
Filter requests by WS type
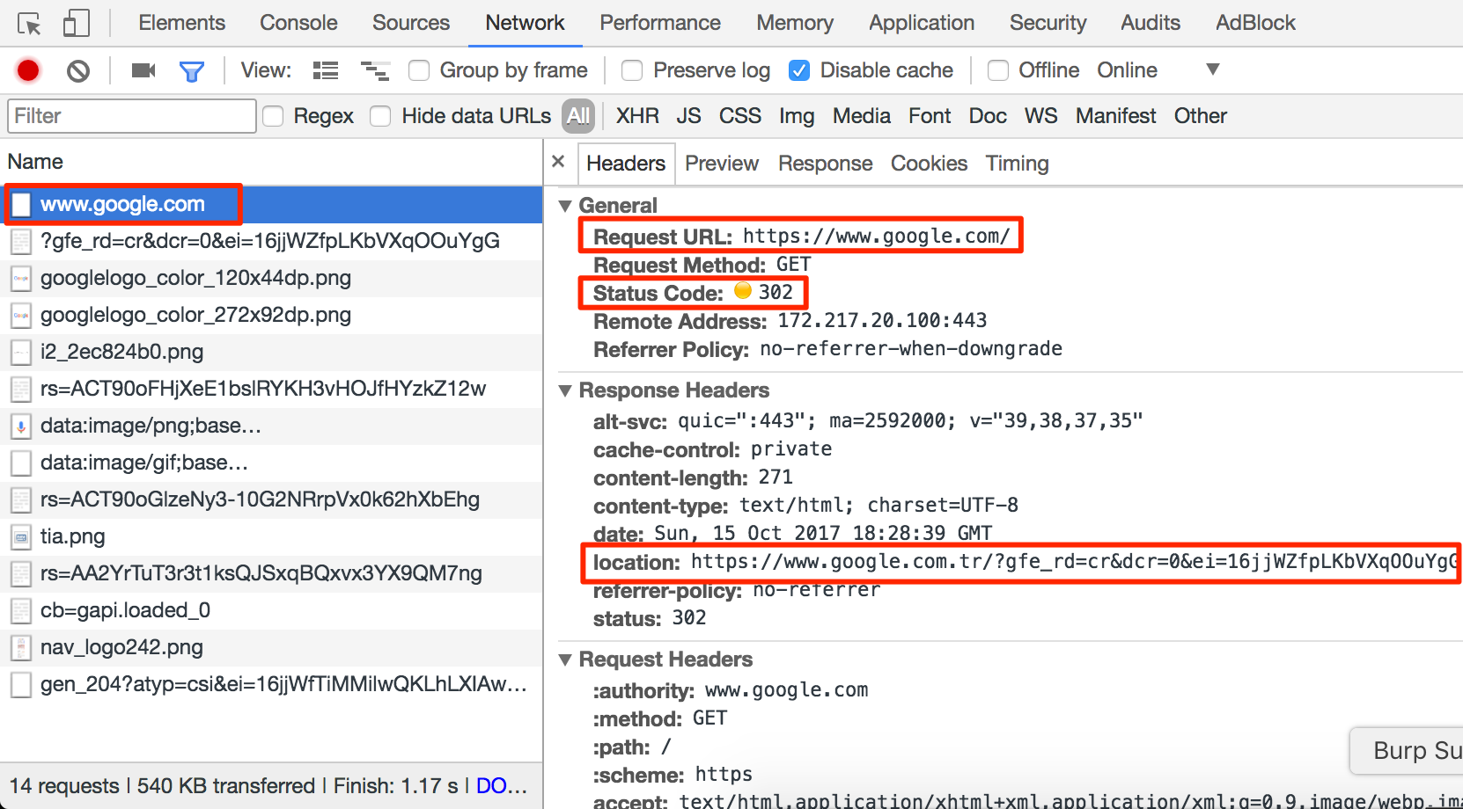coord(1040,116)
